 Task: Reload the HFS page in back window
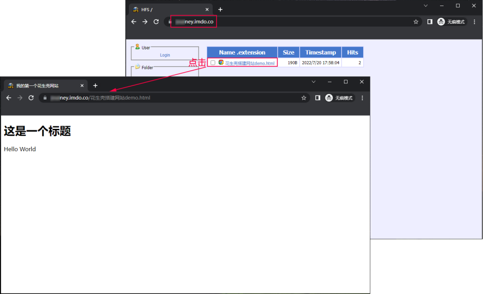point(156,22)
